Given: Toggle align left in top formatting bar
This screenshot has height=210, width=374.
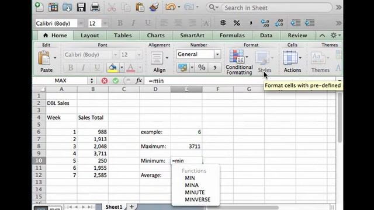Looking at the screenshot, I should (164, 23).
